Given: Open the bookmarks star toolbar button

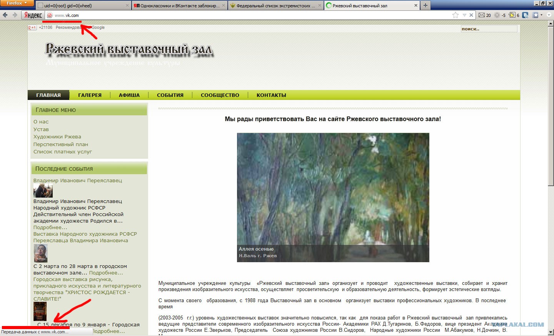Looking at the screenshot, I should (535, 15).
